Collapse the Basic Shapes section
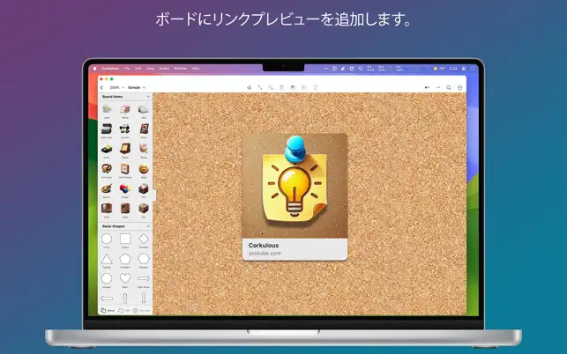 (x=148, y=226)
